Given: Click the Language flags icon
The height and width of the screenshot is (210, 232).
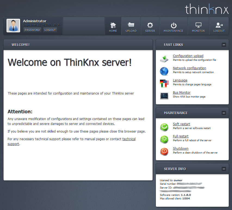Looking at the screenshot, I should click(164, 83).
